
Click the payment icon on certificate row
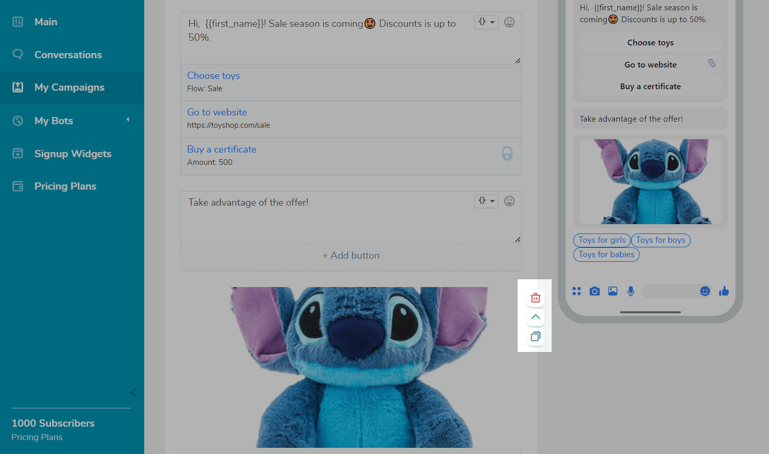click(x=507, y=154)
